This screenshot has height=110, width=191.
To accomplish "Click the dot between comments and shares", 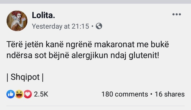I will 151,94.
